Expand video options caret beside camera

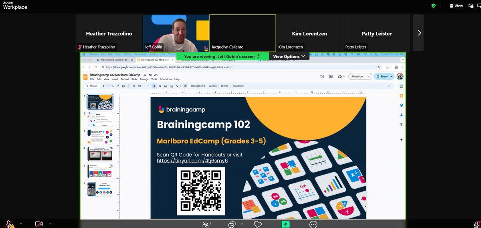click(51, 224)
